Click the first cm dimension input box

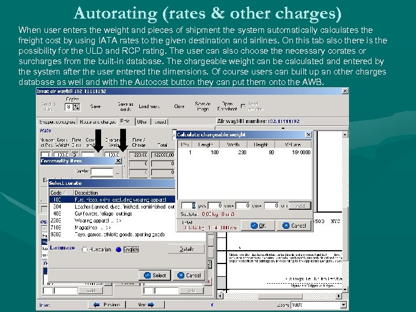215,206
